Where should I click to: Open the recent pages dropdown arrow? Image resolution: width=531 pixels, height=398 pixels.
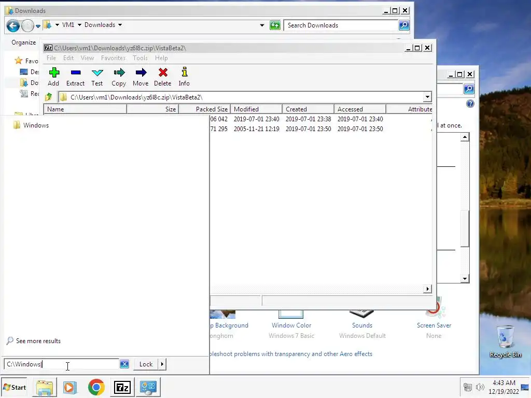(38, 26)
